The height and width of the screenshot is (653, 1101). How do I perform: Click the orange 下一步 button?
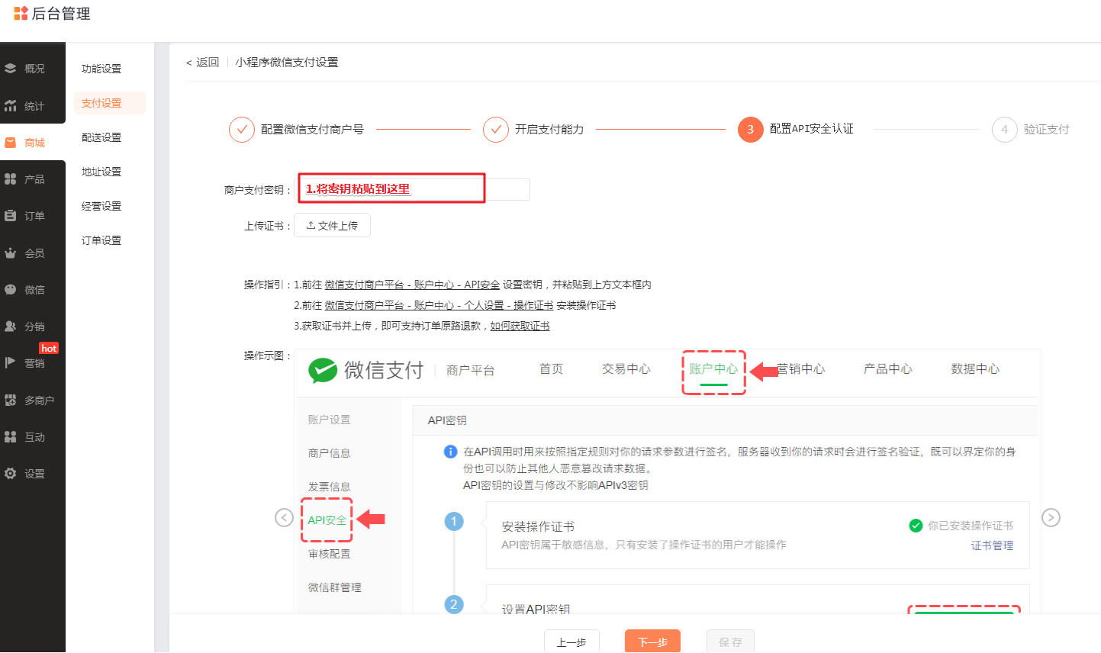(652, 642)
